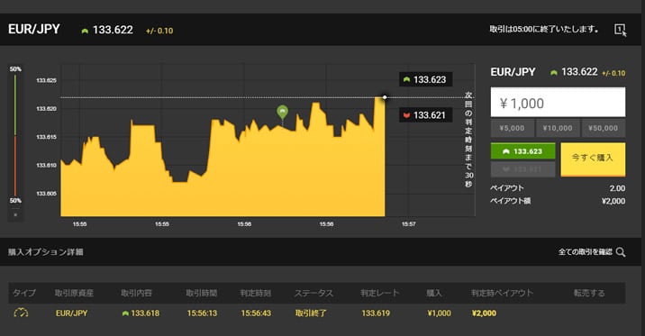645x336 pixels.
Task: Click the 15:56:13 trade time cell
Action: click(x=202, y=313)
